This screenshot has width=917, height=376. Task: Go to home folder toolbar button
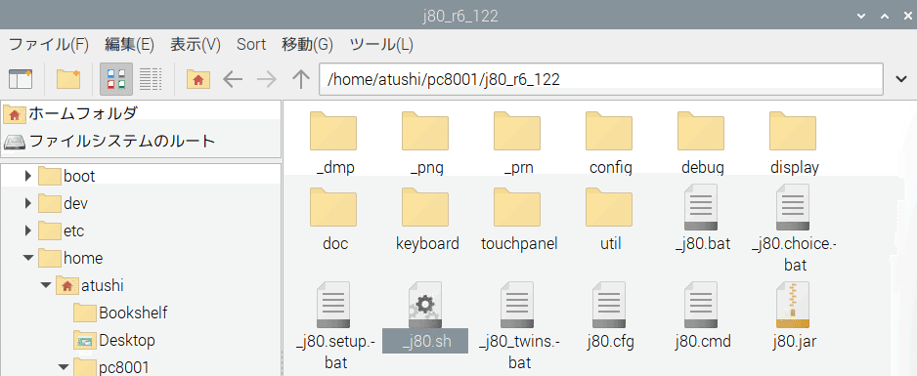point(198,79)
